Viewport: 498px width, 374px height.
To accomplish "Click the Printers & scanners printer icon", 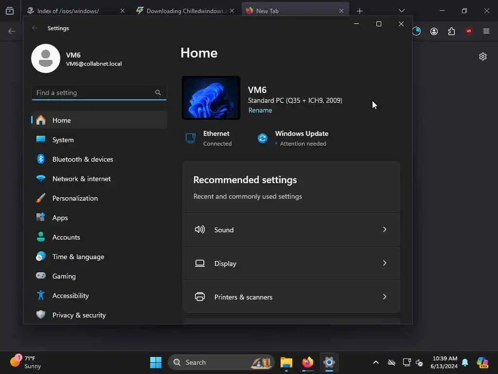I will tap(200, 297).
